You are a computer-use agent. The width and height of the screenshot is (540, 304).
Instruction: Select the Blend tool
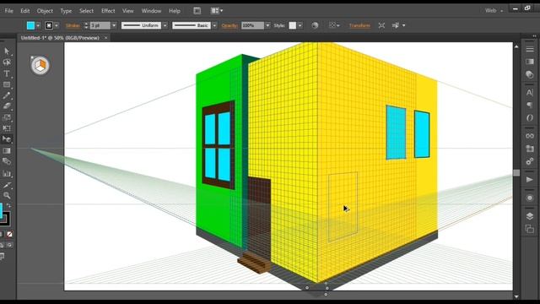coord(7,161)
